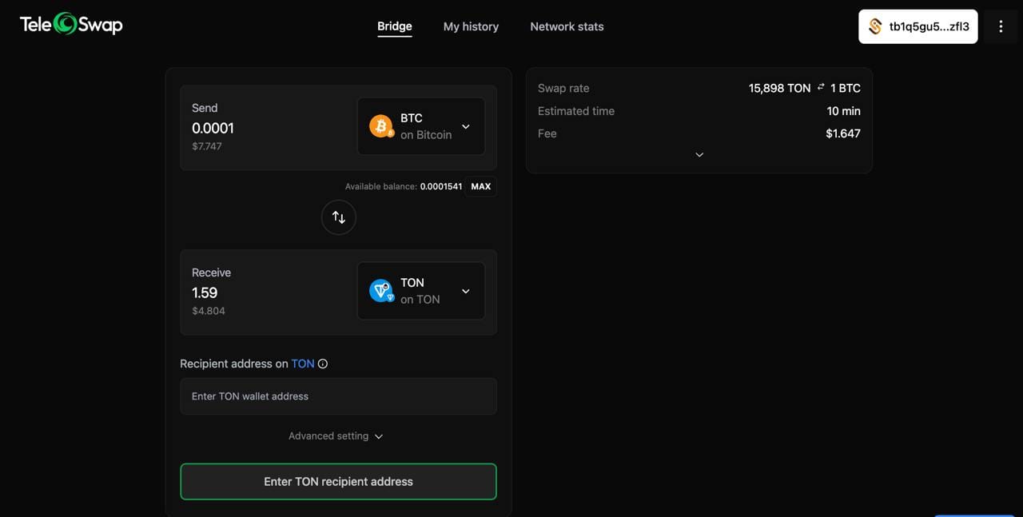
Task: Click the chevron in BTC selector
Action: point(466,126)
